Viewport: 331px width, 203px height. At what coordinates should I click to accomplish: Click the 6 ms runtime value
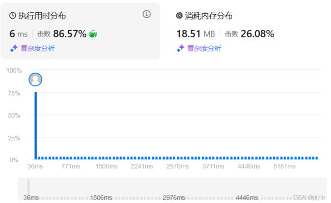click(x=18, y=34)
